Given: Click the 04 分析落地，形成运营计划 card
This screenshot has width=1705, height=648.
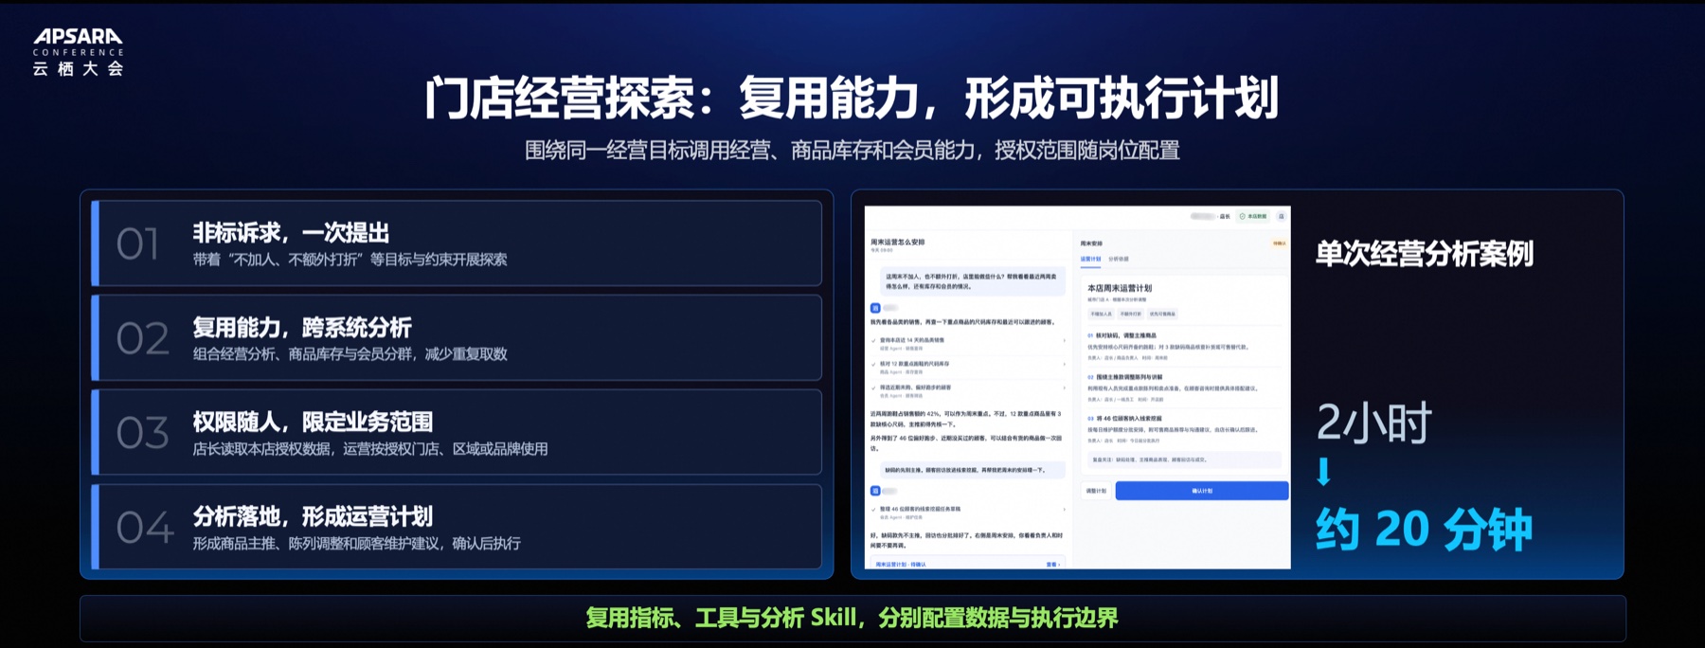Looking at the screenshot, I should pyautogui.click(x=457, y=527).
